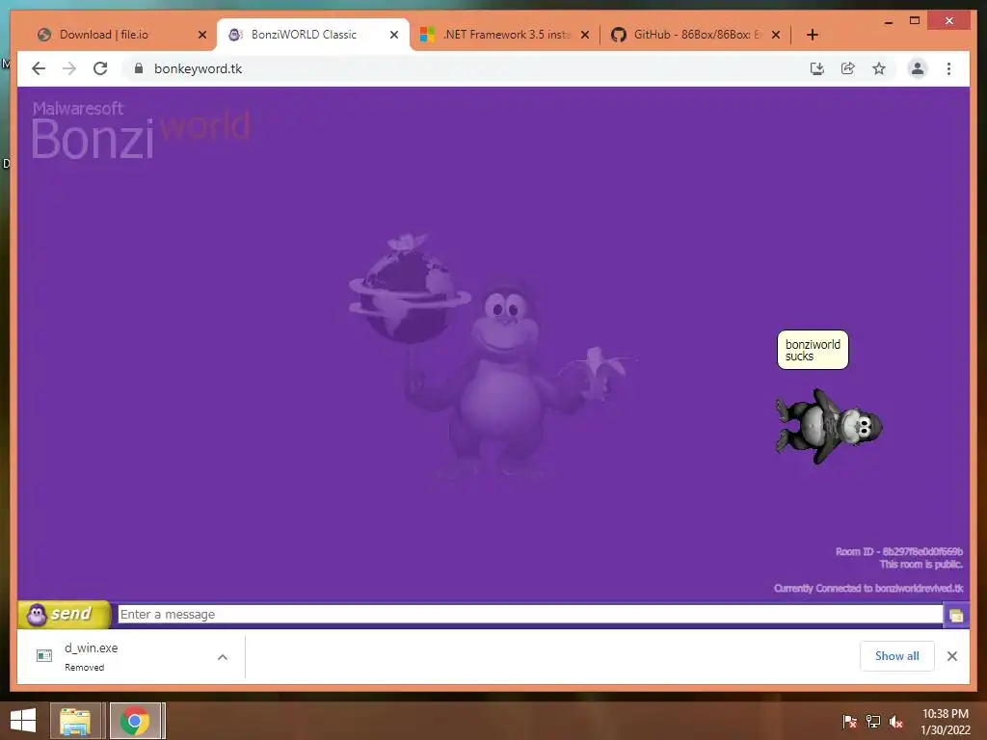987x740 pixels.
Task: Click the network tray icon
Action: 873,721
